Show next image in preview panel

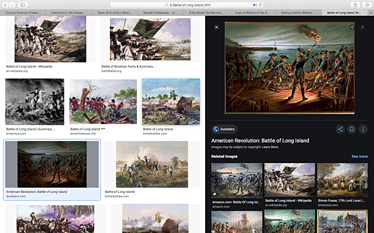(362, 27)
